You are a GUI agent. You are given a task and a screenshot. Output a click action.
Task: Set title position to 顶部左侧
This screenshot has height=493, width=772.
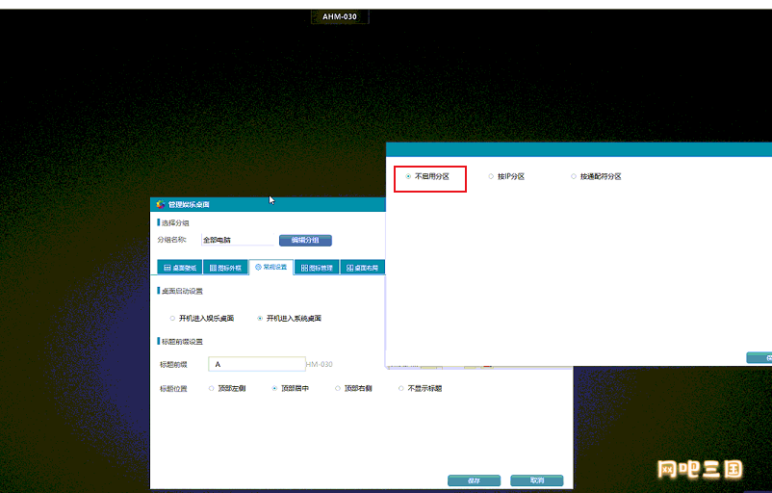212,389
